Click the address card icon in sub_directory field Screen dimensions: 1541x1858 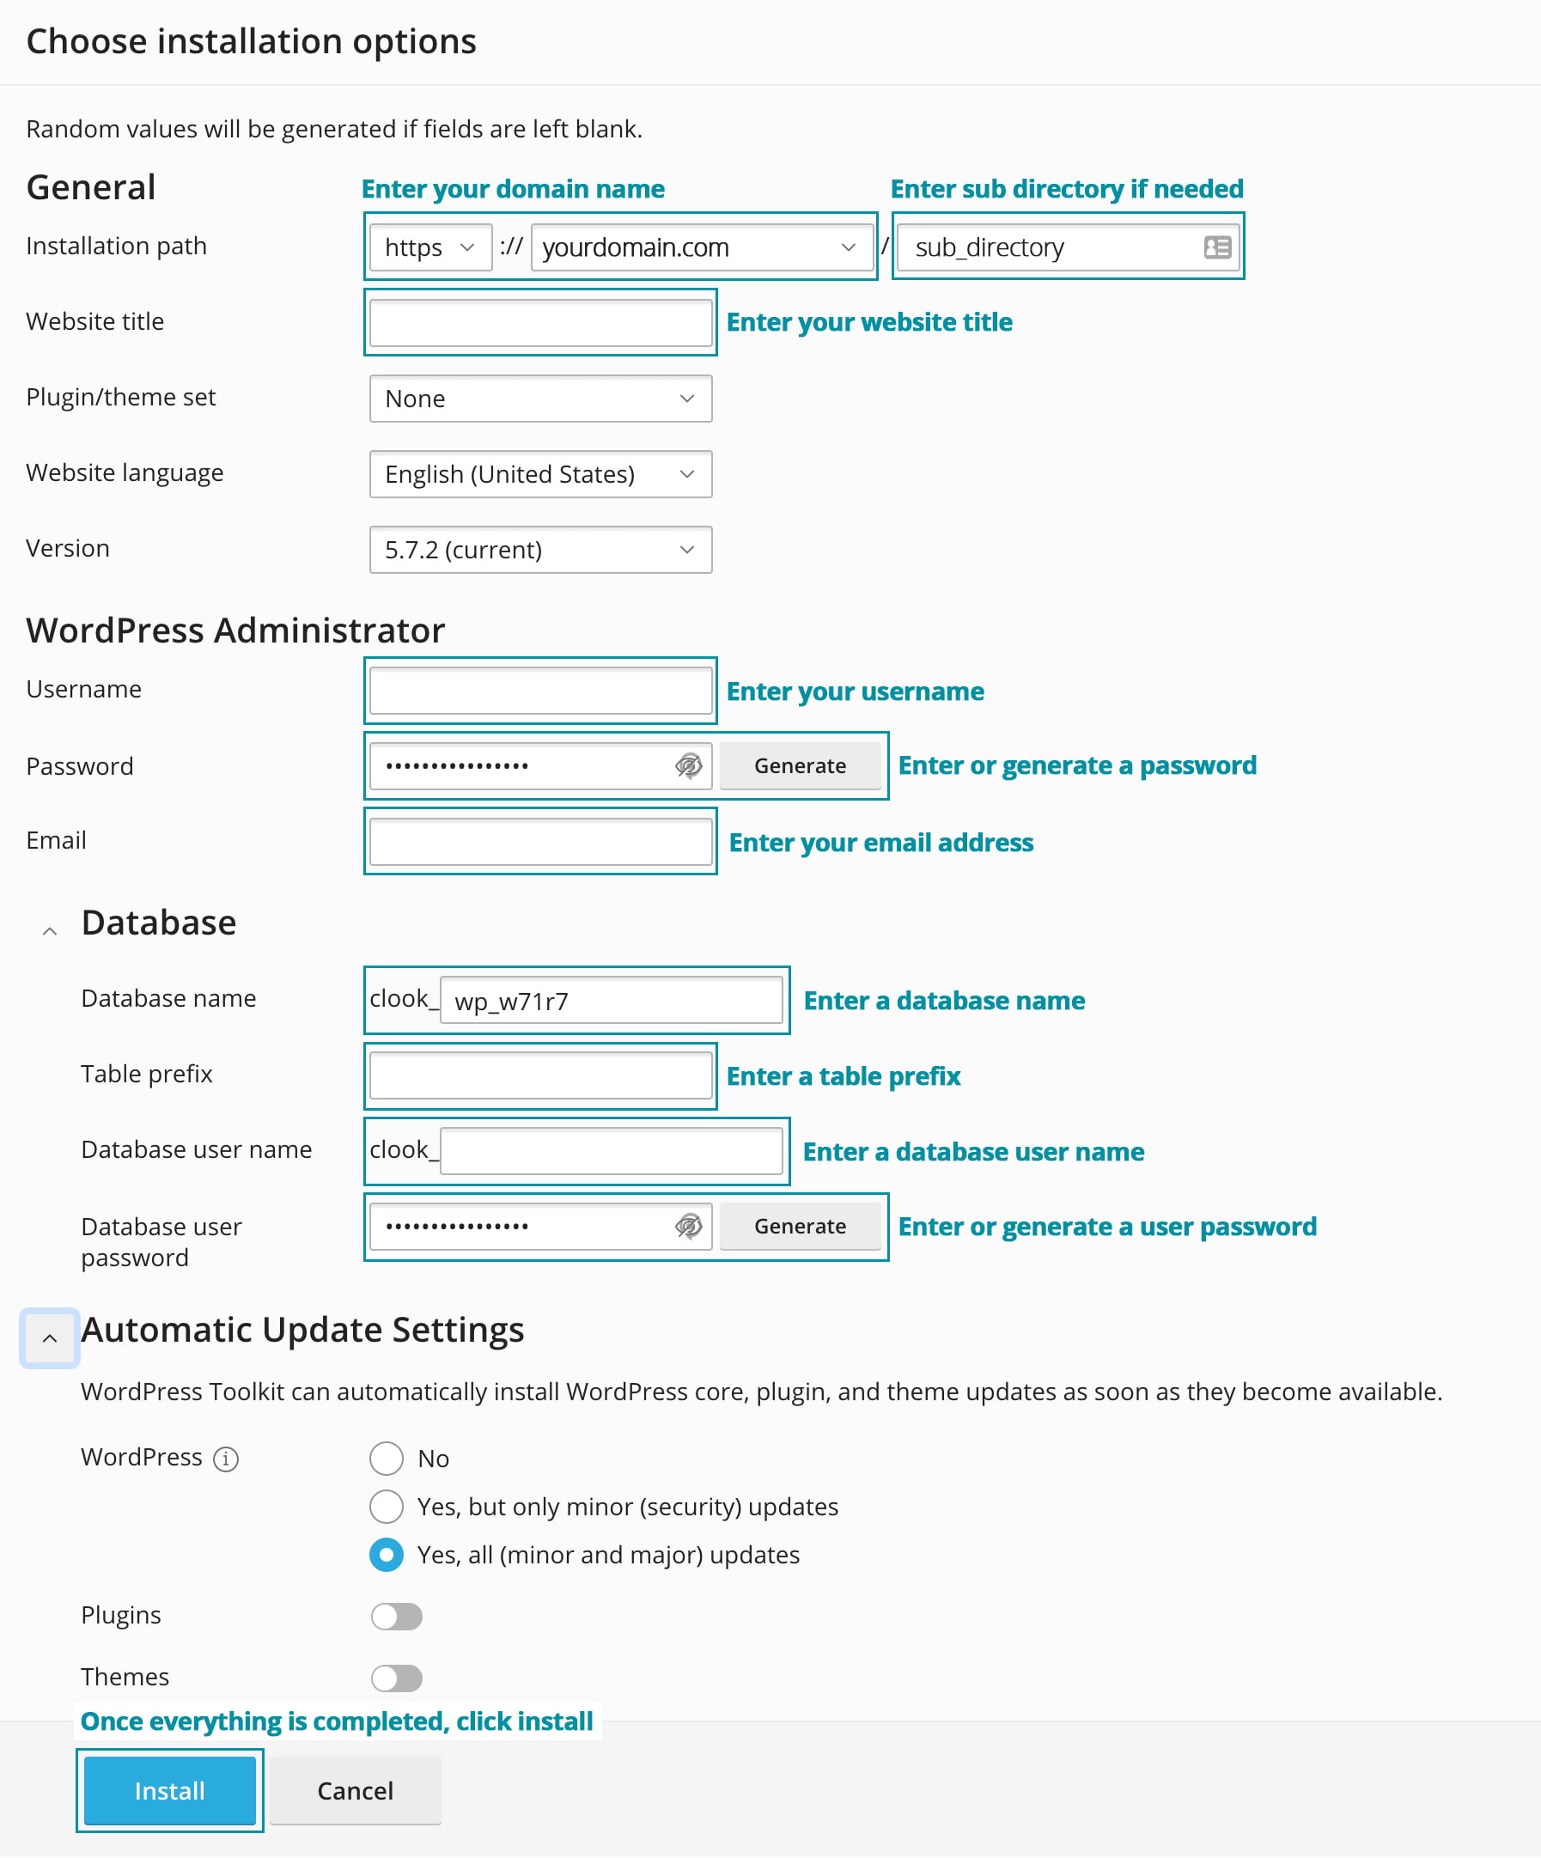[x=1217, y=247]
